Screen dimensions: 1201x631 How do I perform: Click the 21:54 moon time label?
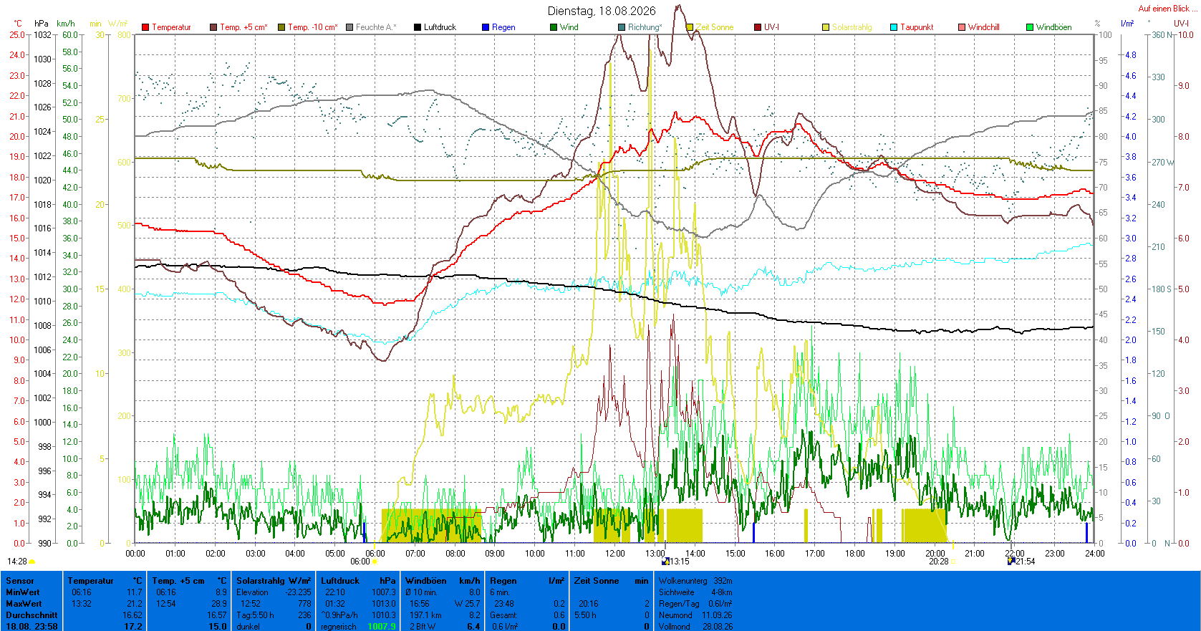tap(1026, 562)
